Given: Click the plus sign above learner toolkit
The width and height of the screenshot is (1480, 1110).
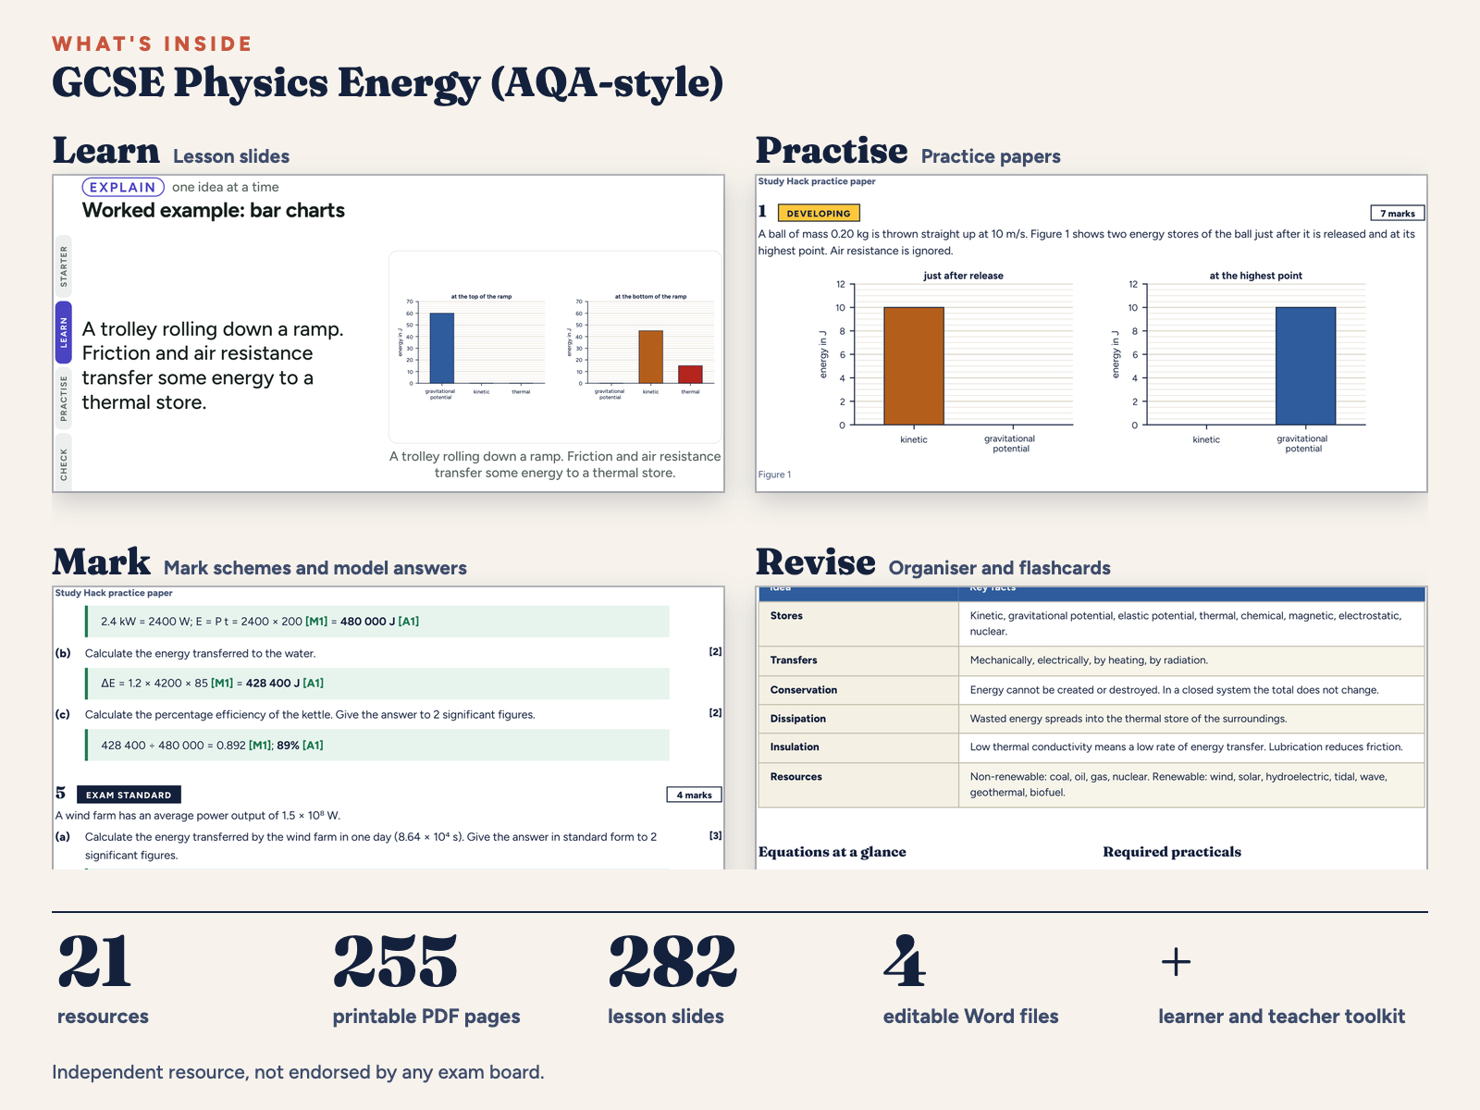Looking at the screenshot, I should 1176,962.
